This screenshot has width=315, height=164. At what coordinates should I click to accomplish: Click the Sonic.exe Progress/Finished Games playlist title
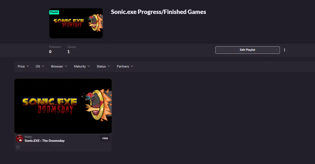(158, 12)
